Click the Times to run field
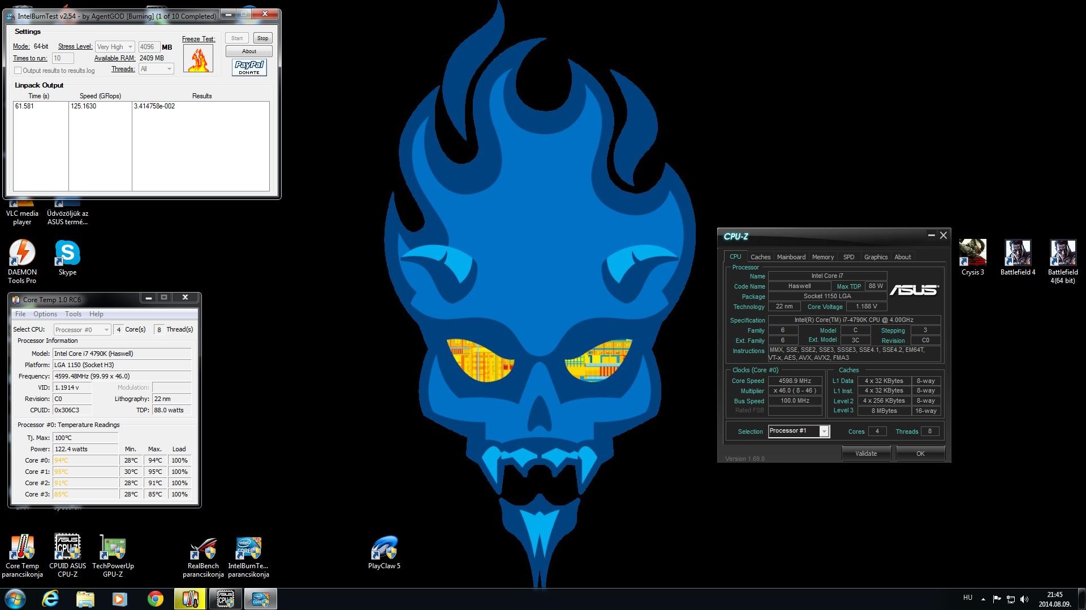Viewport: 1086px width, 610px height. pyautogui.click(x=62, y=58)
